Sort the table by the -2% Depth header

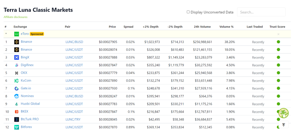pyautogui.click(x=175, y=27)
